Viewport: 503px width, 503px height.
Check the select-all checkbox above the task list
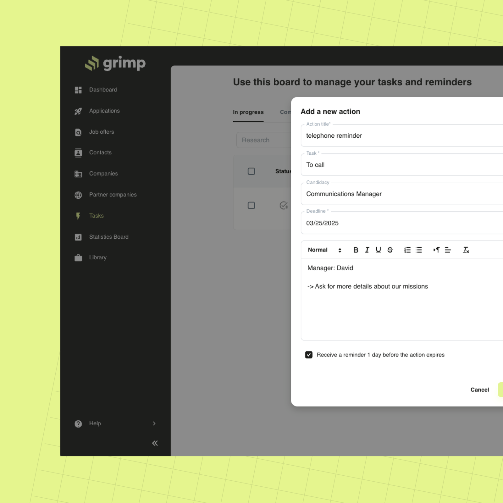pos(251,171)
